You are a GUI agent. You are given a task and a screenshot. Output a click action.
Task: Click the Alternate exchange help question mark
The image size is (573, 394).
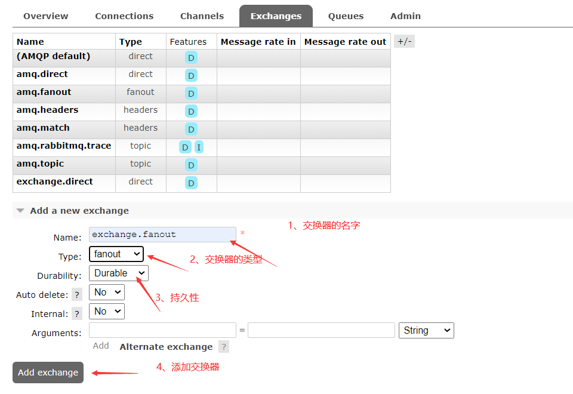(224, 347)
